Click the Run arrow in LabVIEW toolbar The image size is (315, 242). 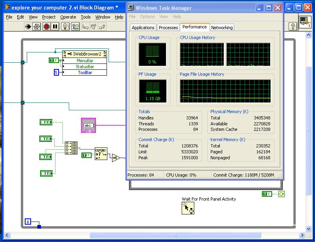(28, 26)
